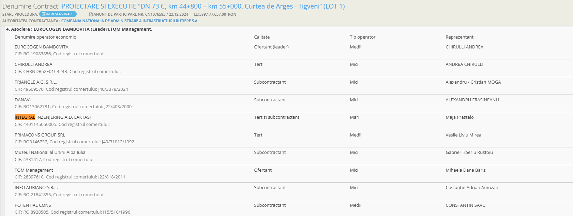The width and height of the screenshot is (573, 216).
Task: Click the document icon before participation notice
Action: point(91,14)
